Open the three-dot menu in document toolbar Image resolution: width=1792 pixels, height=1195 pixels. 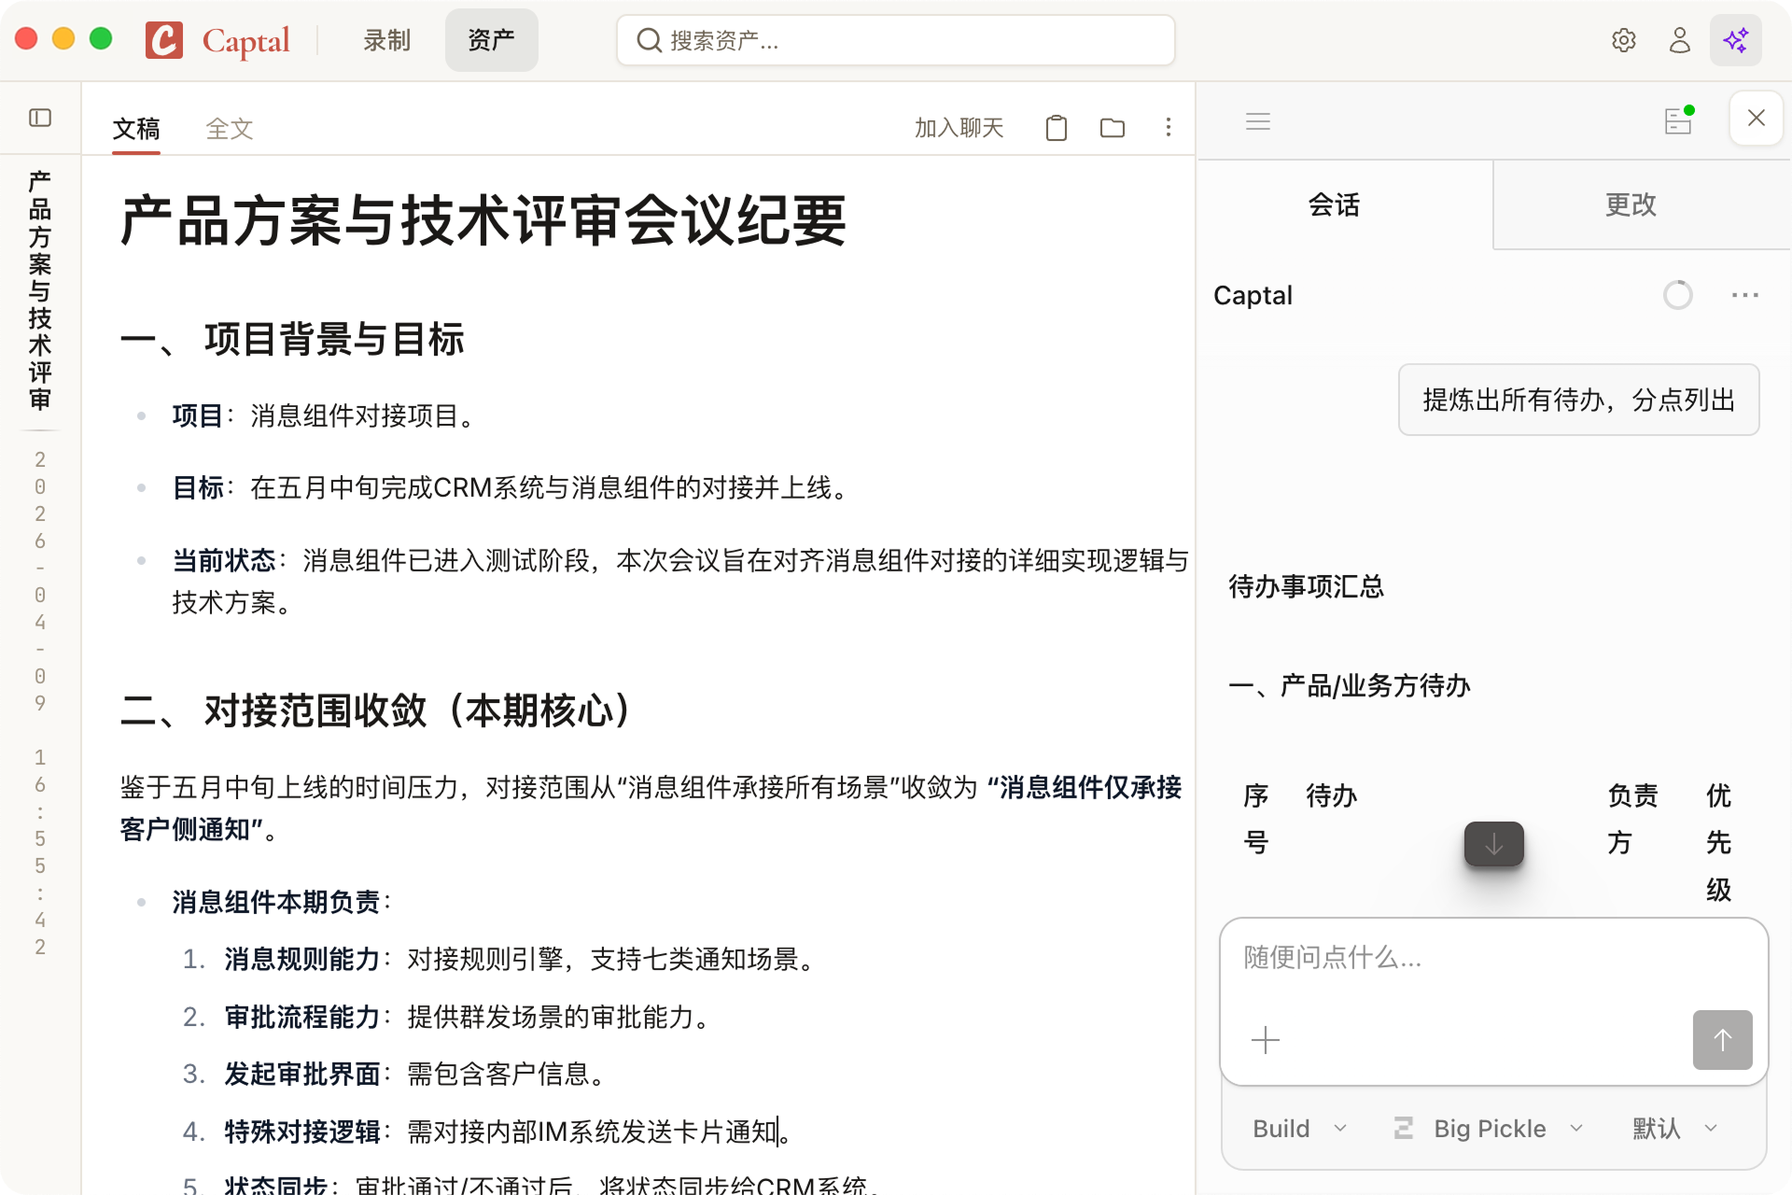click(x=1168, y=128)
